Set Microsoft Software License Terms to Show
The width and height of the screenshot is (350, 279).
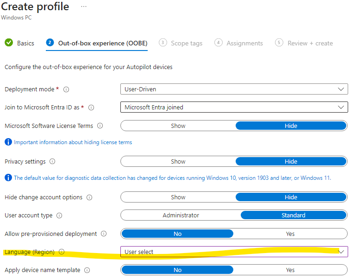(178, 126)
